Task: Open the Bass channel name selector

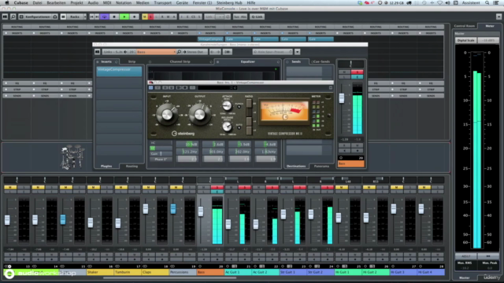Action: [156, 52]
